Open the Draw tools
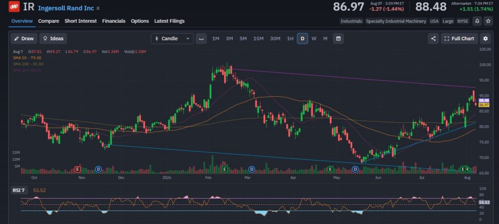 tap(24, 38)
